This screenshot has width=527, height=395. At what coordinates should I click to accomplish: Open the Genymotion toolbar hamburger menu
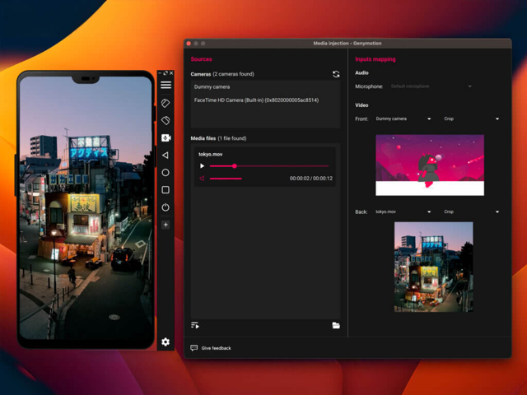pos(166,85)
